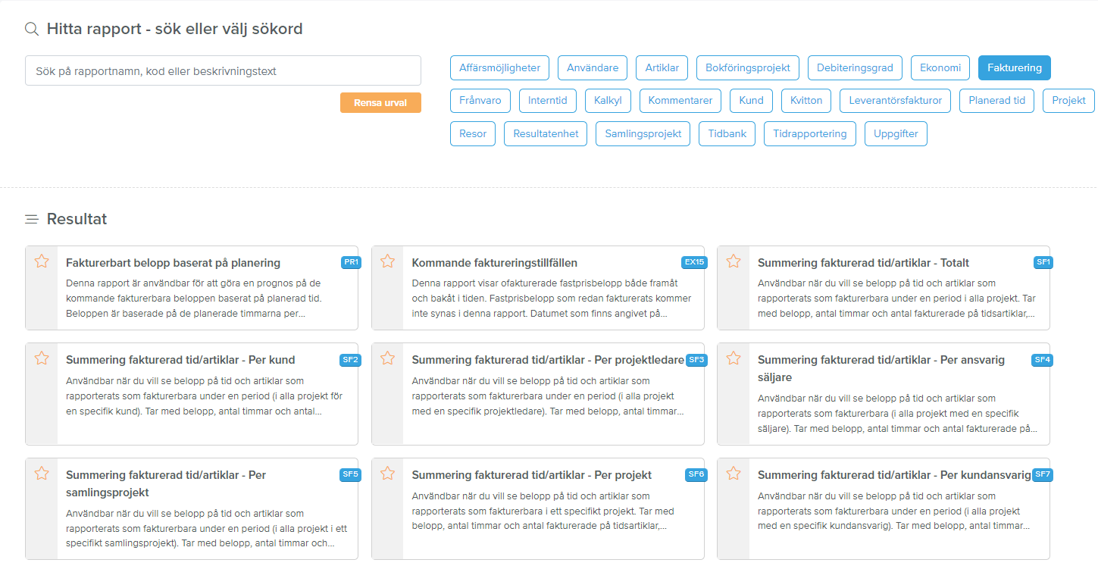
Task: Click the EX15 code badge
Action: click(x=694, y=262)
